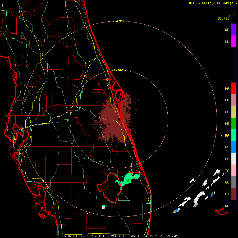Click the GR pink-brown legend swatch
The image size is (238, 238).
(234, 100)
